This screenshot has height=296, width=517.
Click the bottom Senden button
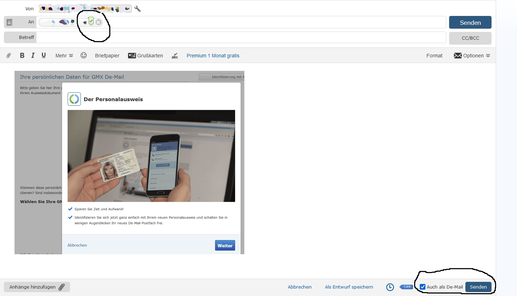point(478,287)
